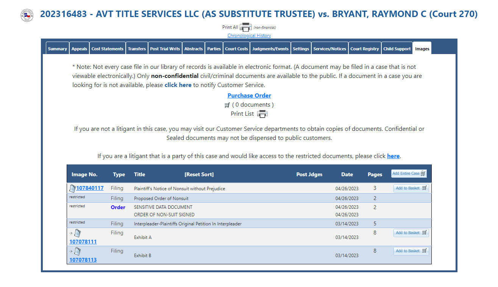Add Exhibit B to basket
498x287 pixels.
411,251
